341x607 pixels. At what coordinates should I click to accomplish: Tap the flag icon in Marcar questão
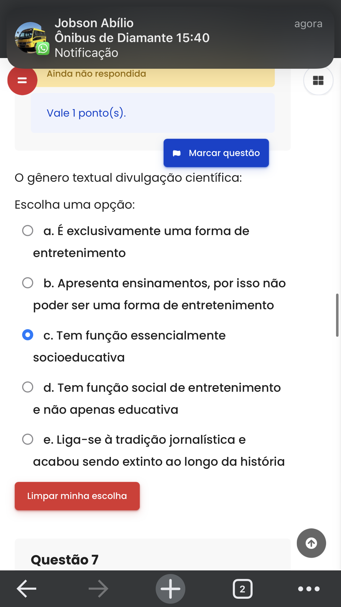[177, 153]
